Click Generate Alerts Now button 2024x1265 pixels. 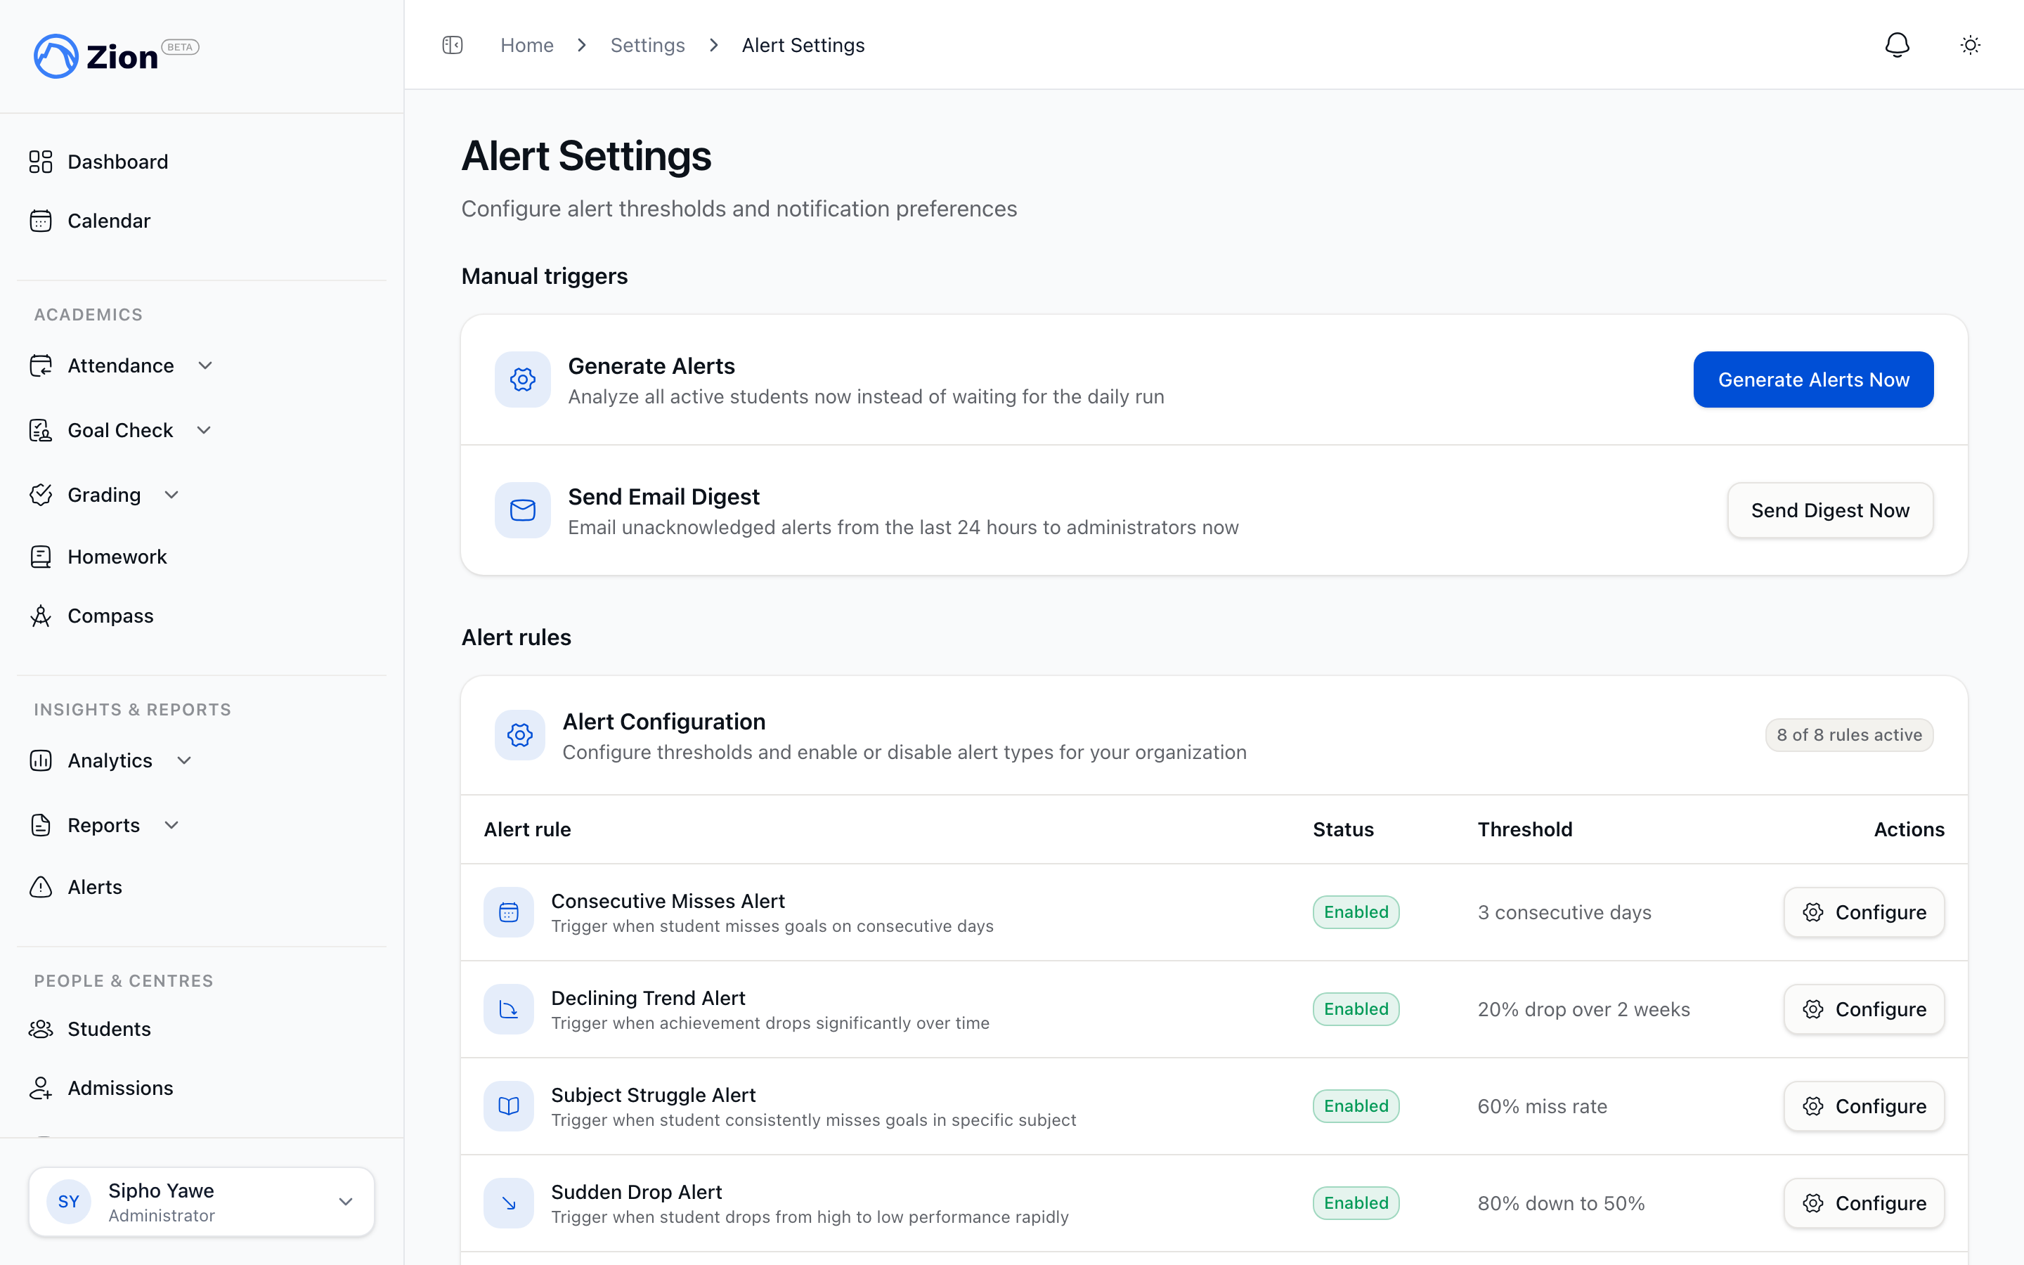click(1813, 379)
